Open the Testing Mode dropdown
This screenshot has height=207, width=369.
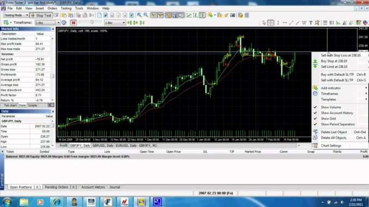click(16, 15)
